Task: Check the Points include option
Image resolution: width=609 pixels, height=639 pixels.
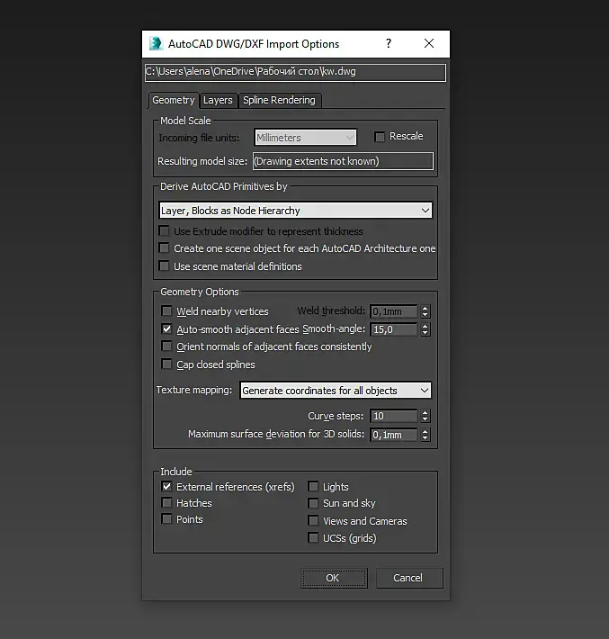Action: tap(166, 518)
